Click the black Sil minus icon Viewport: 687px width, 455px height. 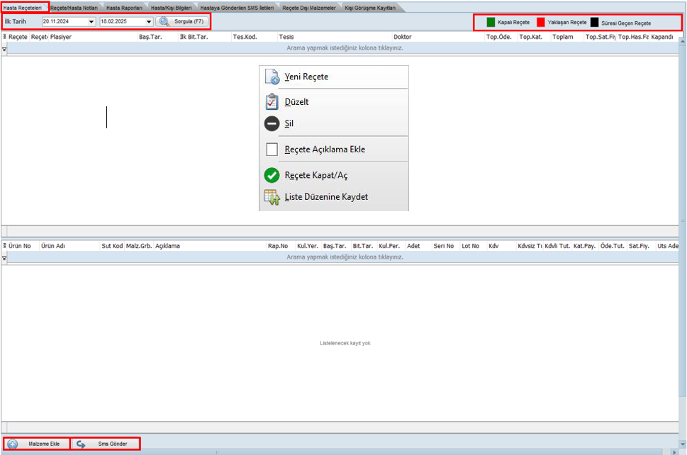(x=272, y=123)
